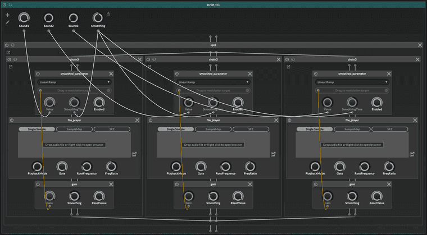427x235 pixels.
Task: Click 'Drop audio file' in the second file_player
Action: click(x=213, y=145)
